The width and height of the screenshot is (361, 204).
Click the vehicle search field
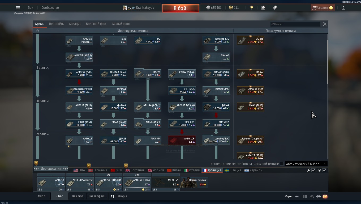(295, 24)
